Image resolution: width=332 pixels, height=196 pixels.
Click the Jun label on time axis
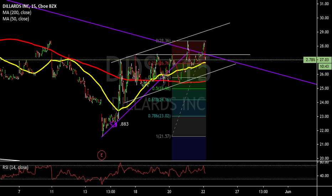pos(288,192)
